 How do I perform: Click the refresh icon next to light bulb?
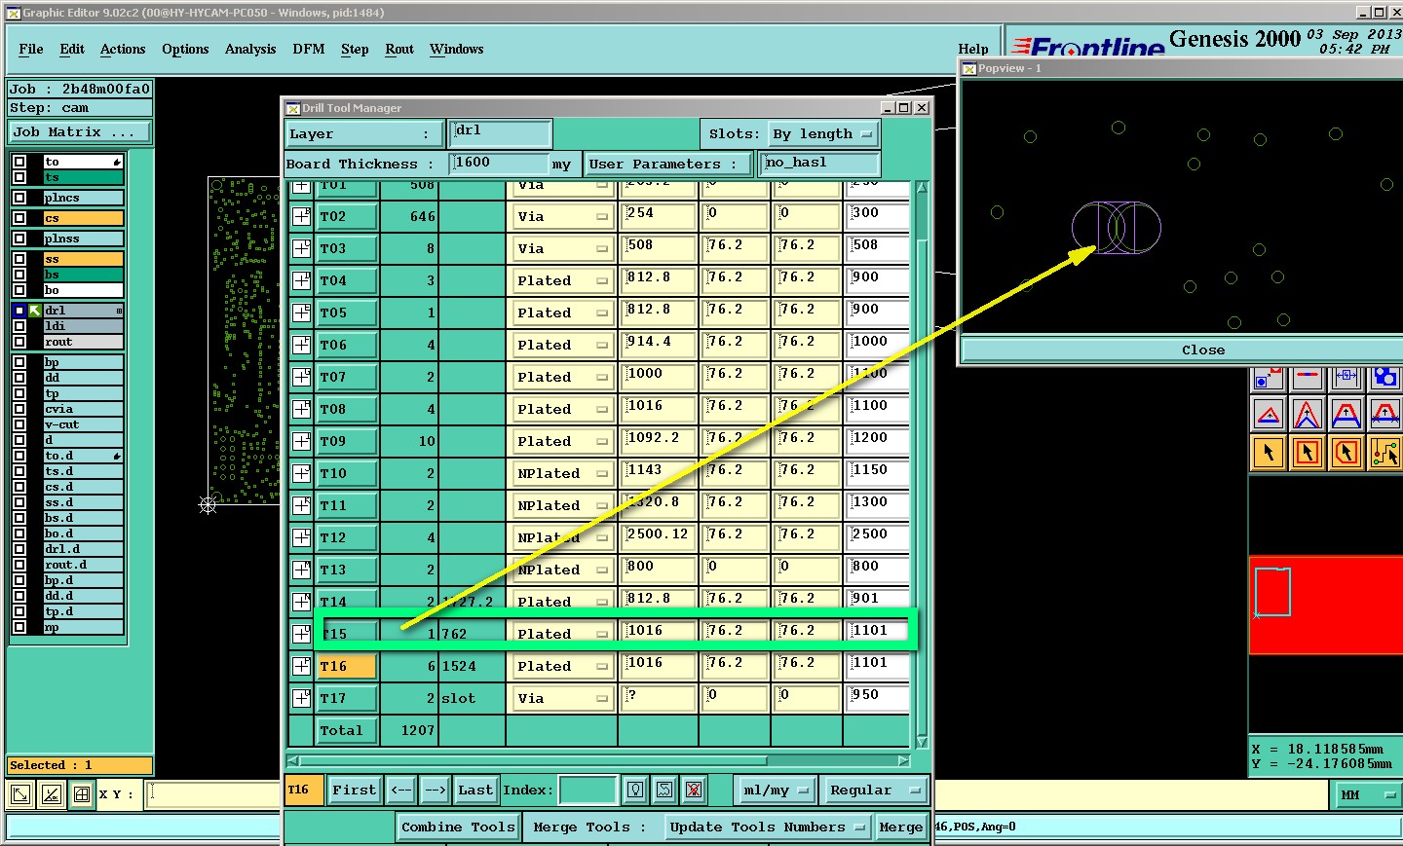(x=664, y=790)
